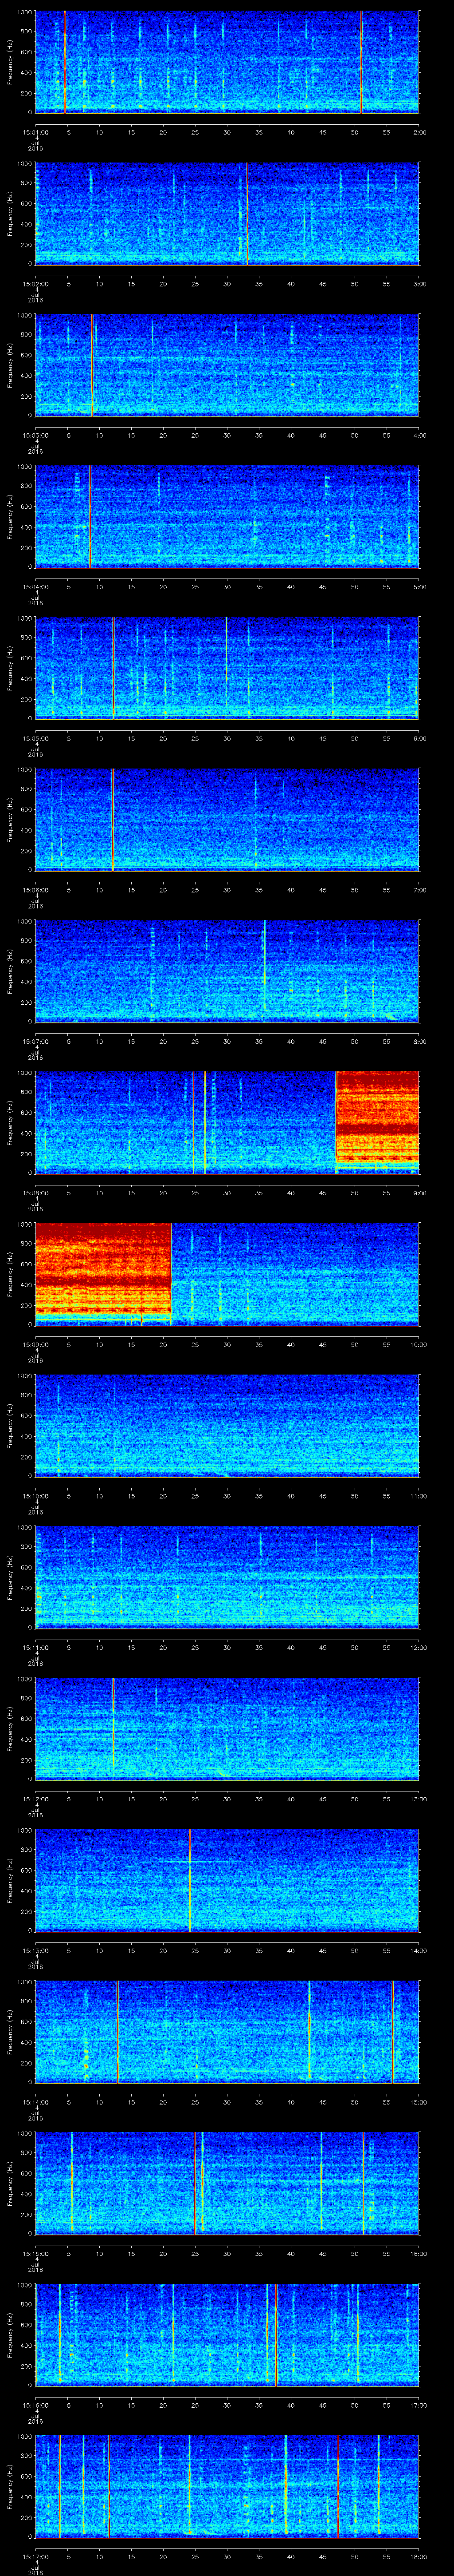Pick the '15:14:00' start time label
Screen dimensions: 454x2576
35,2104
